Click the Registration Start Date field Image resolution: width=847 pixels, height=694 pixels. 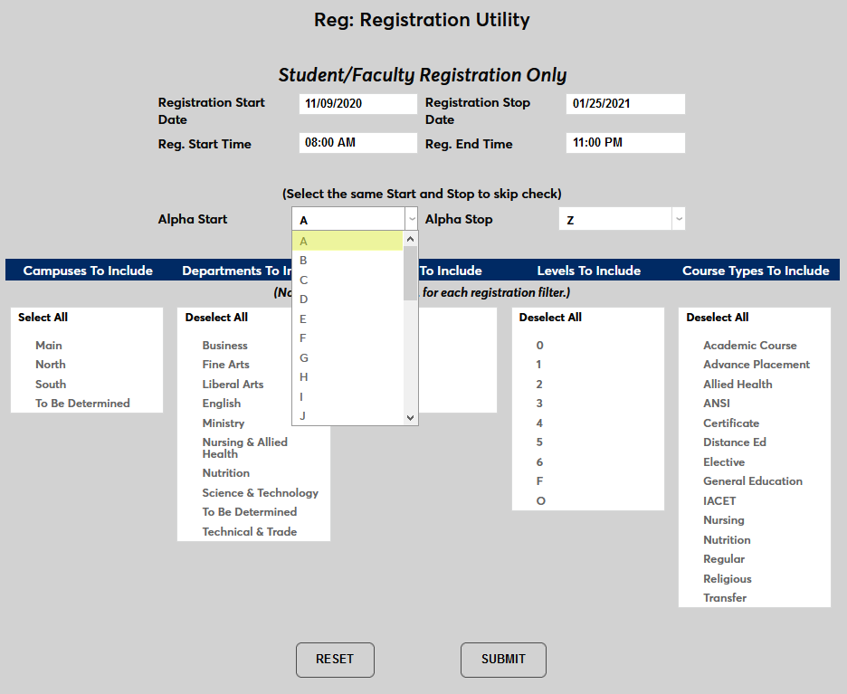tap(357, 103)
